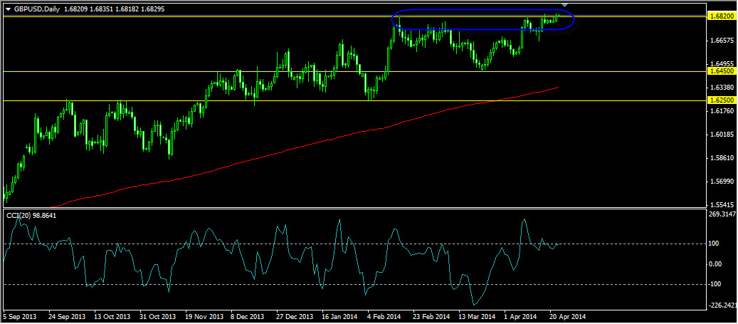Click the GBPUSD,Daily chart title text
The height and width of the screenshot is (324, 738).
[x=37, y=9]
